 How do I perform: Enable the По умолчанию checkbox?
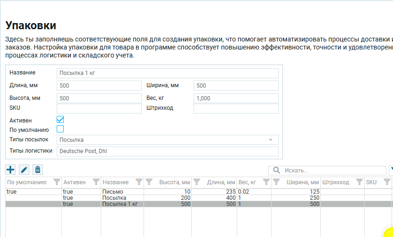(x=60, y=129)
